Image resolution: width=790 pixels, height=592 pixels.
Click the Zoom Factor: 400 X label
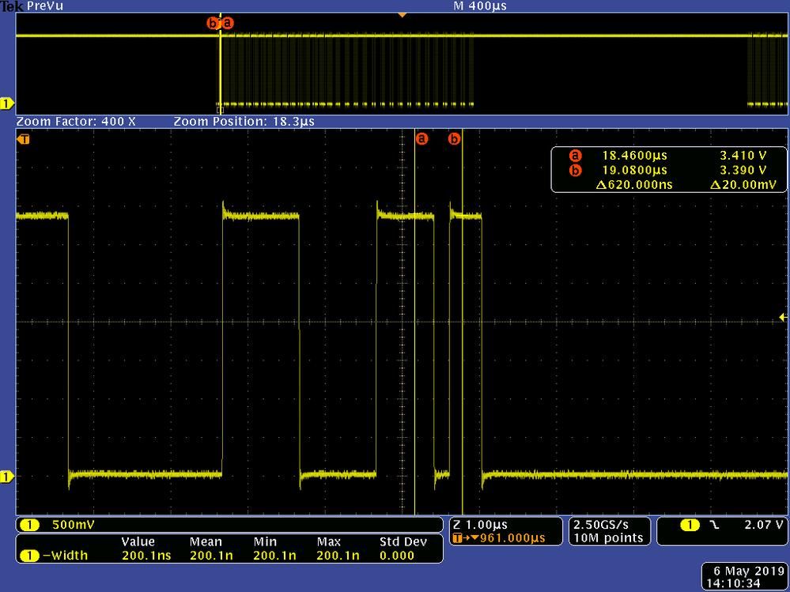point(76,121)
